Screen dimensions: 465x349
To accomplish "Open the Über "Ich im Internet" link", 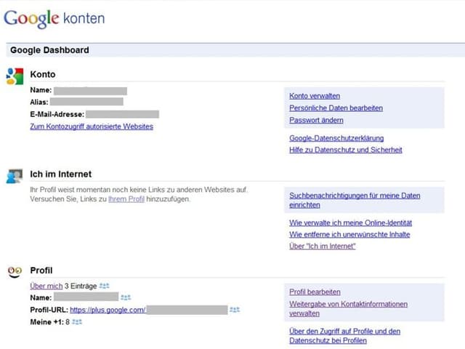I will 323,246.
